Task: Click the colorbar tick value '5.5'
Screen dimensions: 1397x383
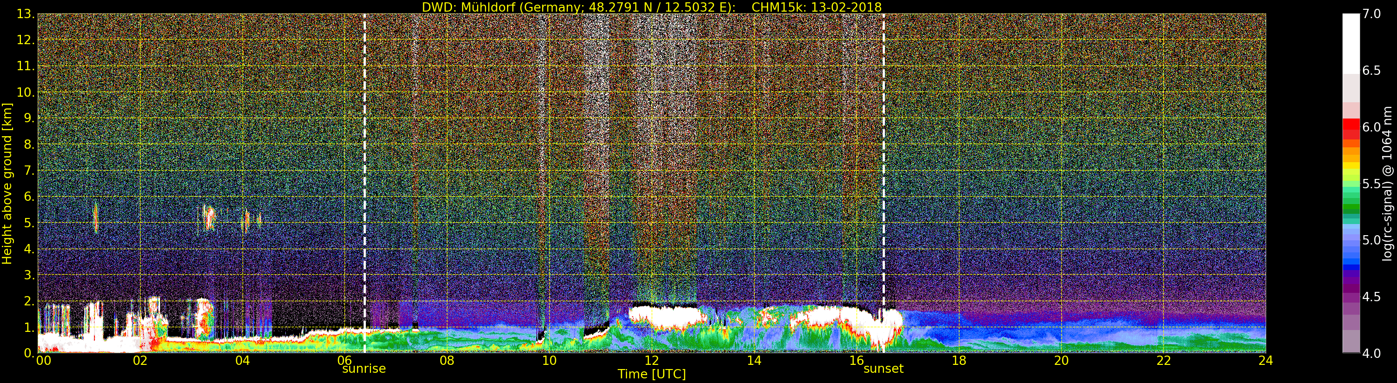Action: [1371, 184]
